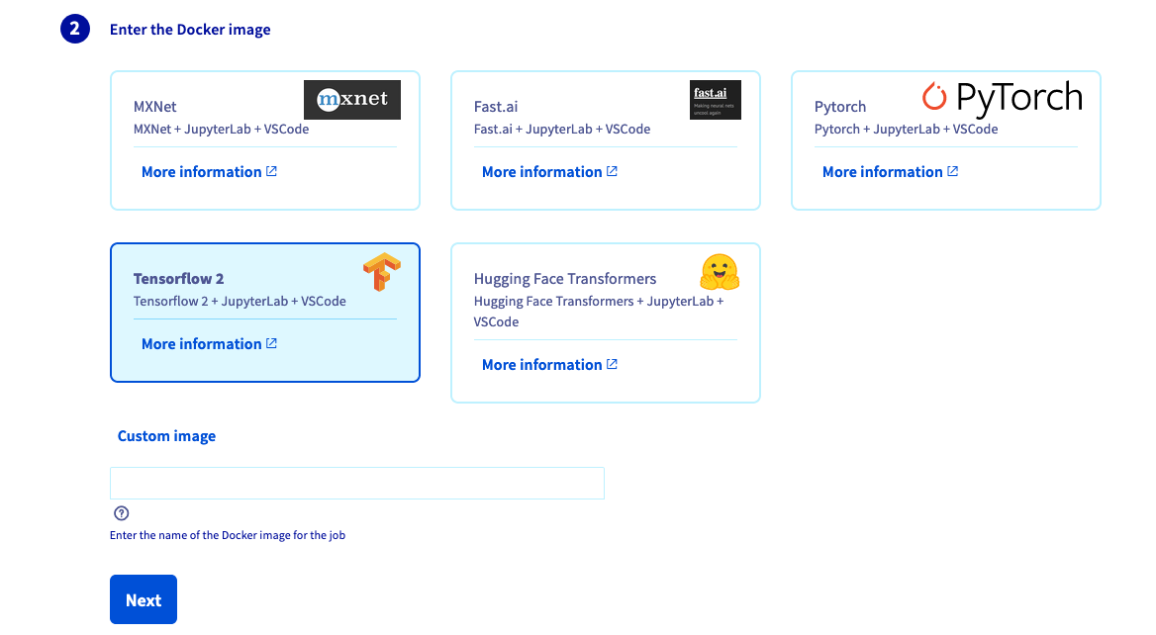
Task: Click external link icon in MXNet card
Action: [272, 171]
